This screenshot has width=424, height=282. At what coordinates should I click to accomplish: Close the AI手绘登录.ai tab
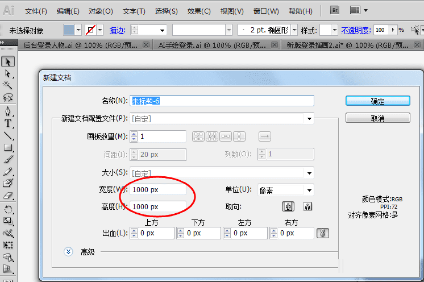(275, 45)
